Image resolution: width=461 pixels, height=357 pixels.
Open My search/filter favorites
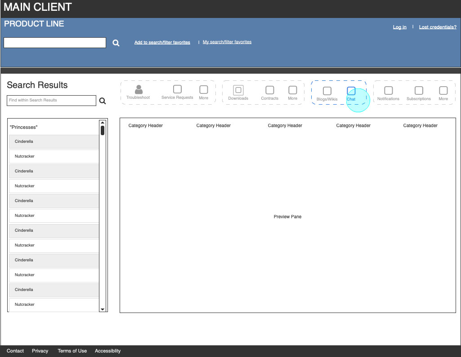pos(227,42)
